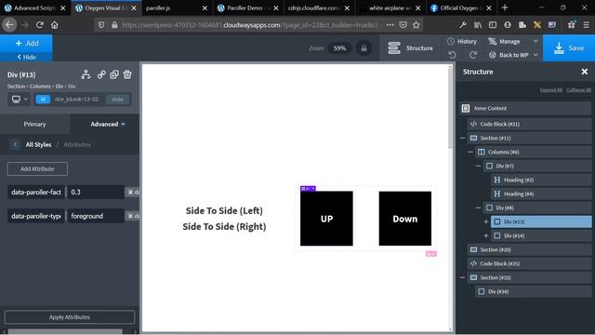This screenshot has width=595, height=335.
Task: Open the History panel
Action: point(462,41)
